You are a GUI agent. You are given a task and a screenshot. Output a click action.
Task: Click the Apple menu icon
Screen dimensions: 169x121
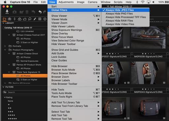pyautogui.click(x=5, y=2)
